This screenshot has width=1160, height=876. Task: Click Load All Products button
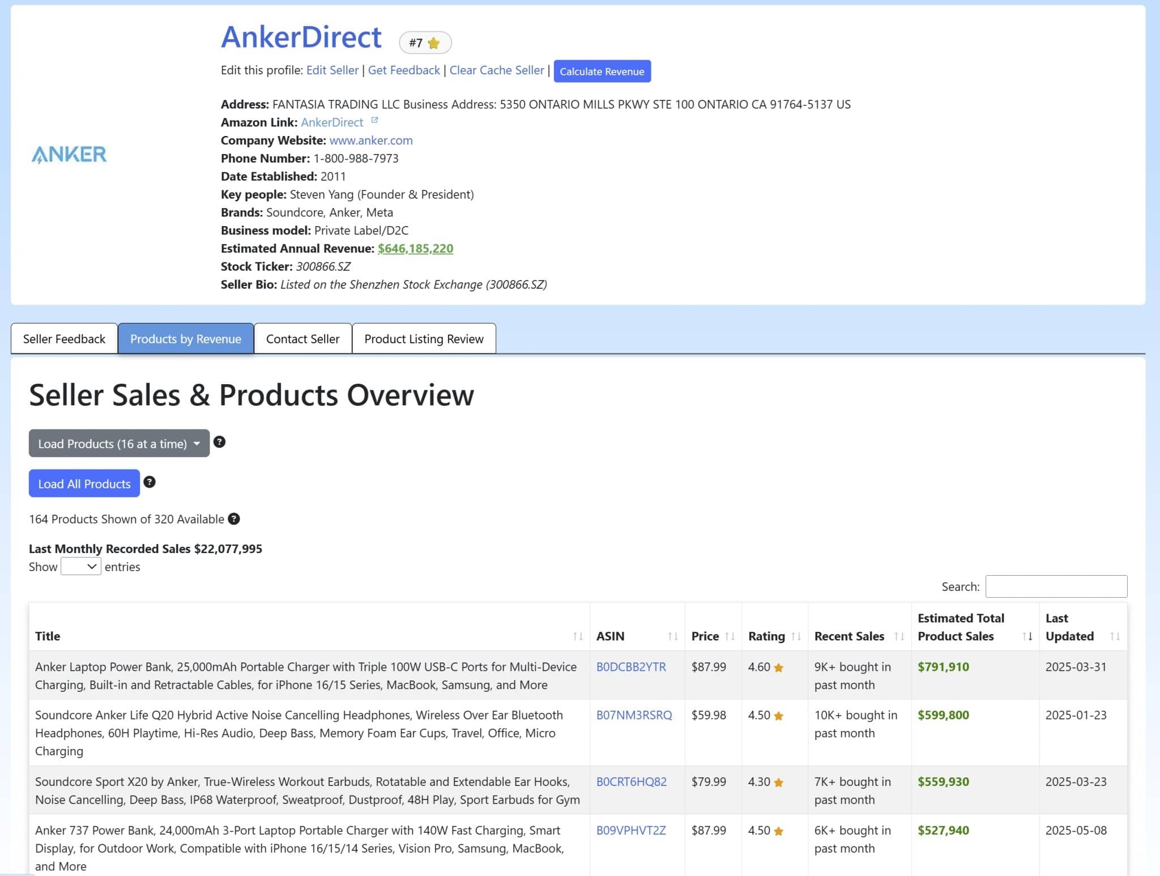[84, 483]
